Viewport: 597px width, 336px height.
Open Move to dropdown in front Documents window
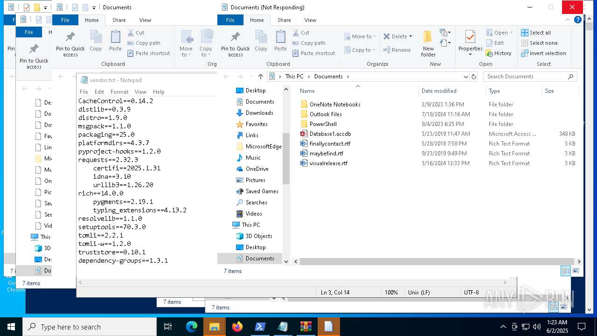(x=360, y=36)
